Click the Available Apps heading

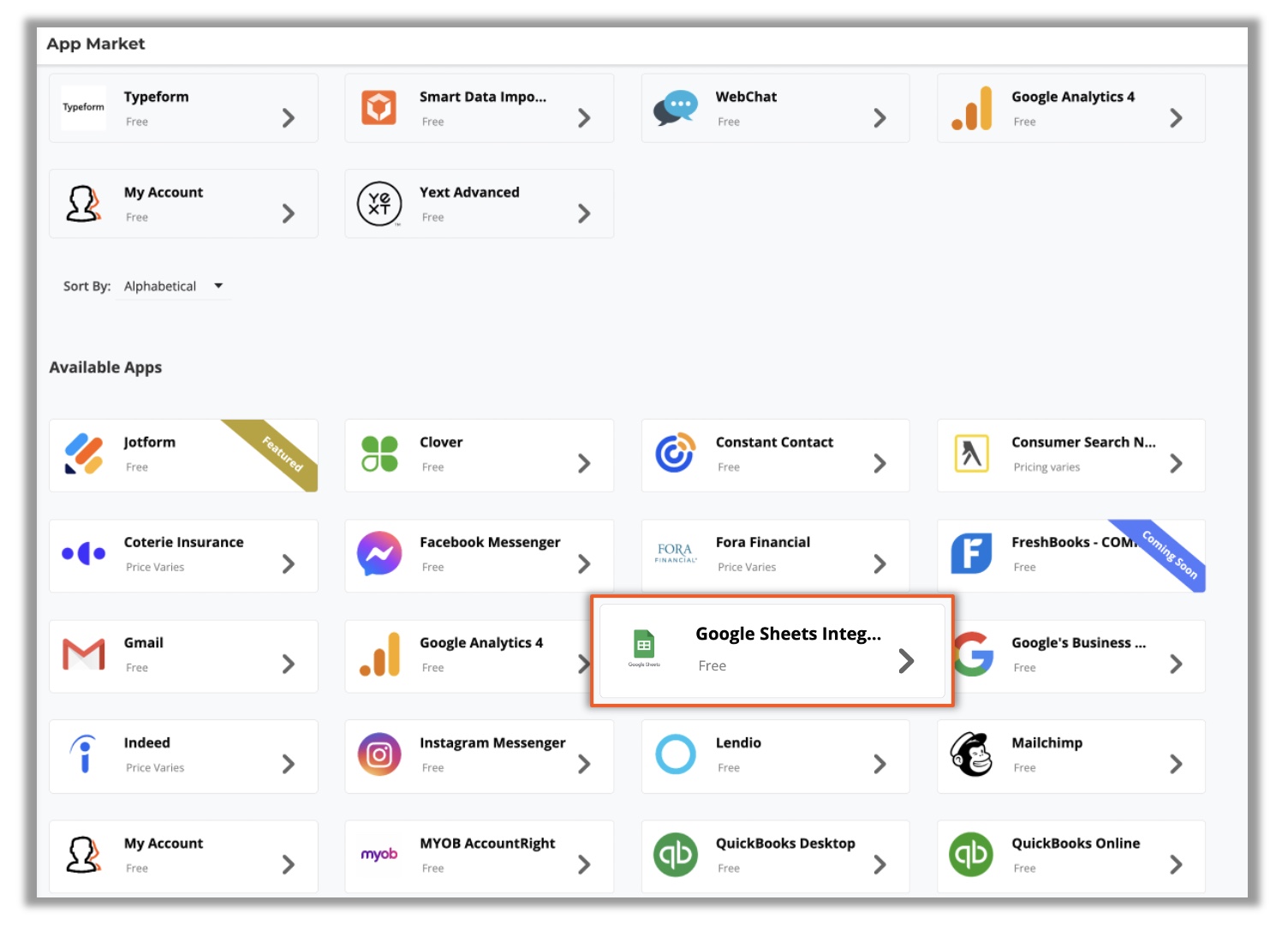coord(105,367)
